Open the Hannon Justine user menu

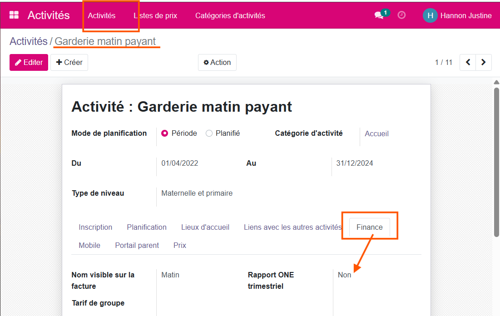pyautogui.click(x=465, y=15)
